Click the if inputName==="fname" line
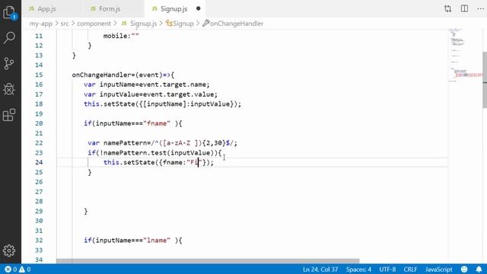This screenshot has height=274, width=487. pos(132,123)
